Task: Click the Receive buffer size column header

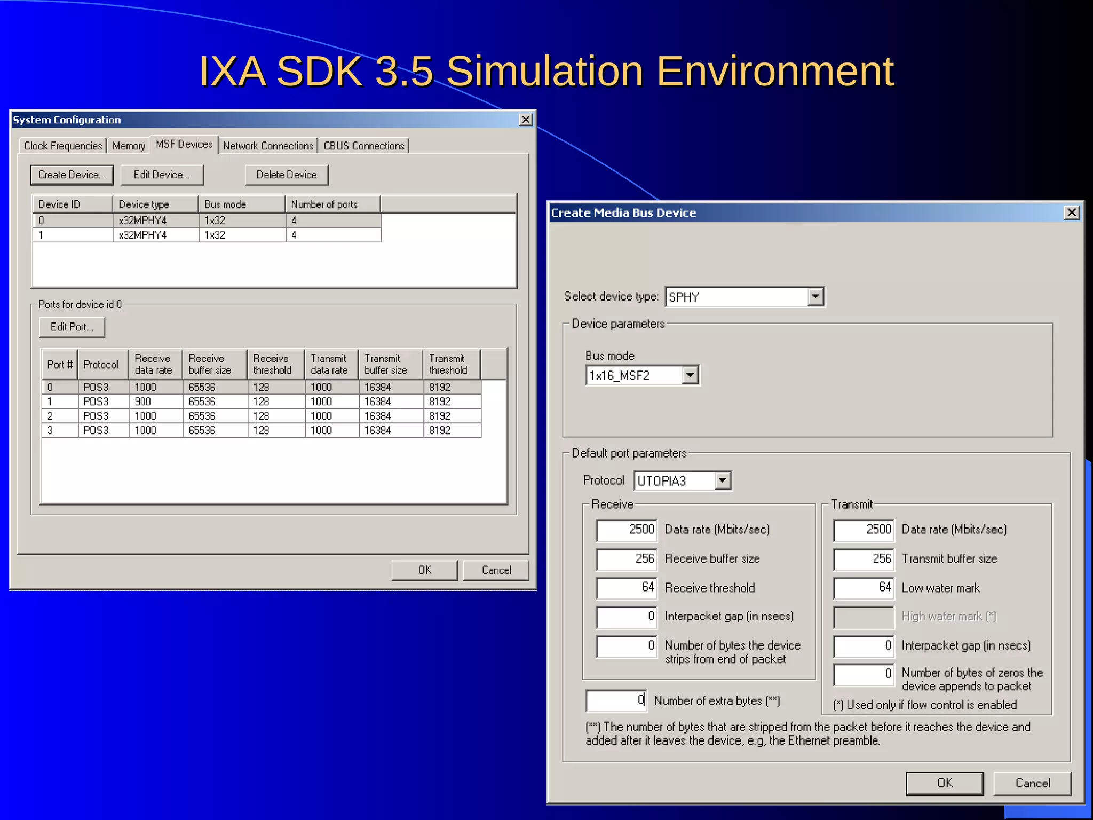Action: (x=215, y=365)
